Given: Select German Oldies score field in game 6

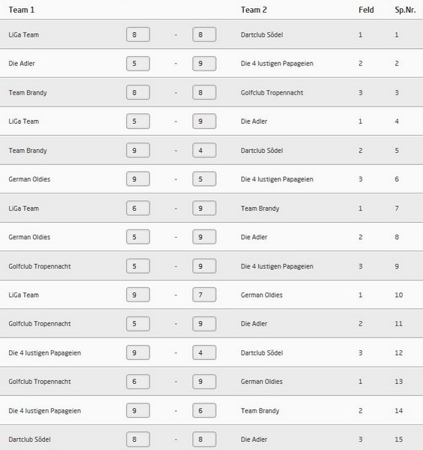Looking at the screenshot, I should coord(138,179).
